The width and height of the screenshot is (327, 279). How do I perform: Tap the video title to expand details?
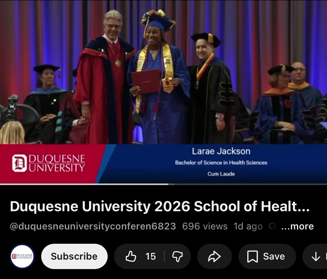(160, 206)
